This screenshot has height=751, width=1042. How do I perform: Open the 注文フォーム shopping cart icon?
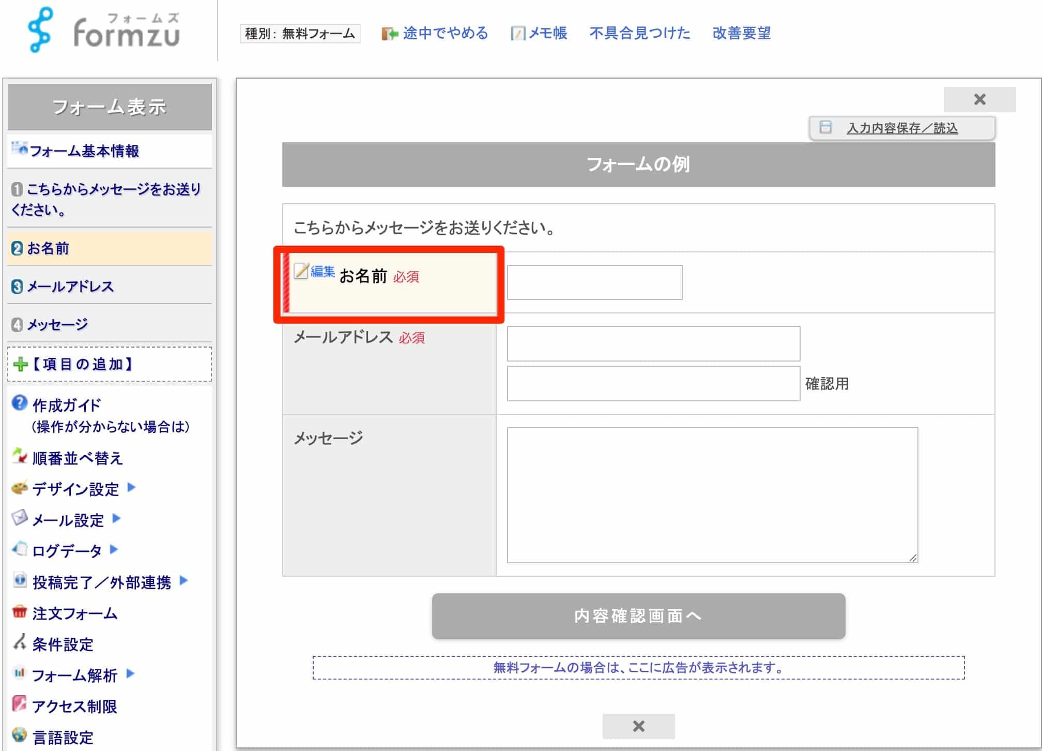[x=20, y=613]
